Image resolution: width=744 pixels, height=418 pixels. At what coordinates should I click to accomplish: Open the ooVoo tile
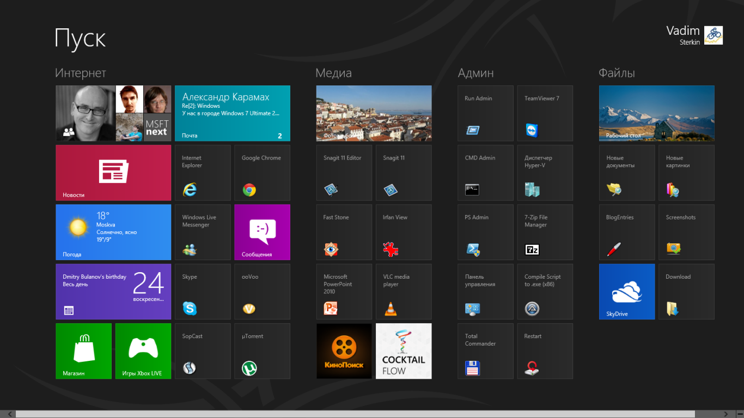(x=262, y=291)
